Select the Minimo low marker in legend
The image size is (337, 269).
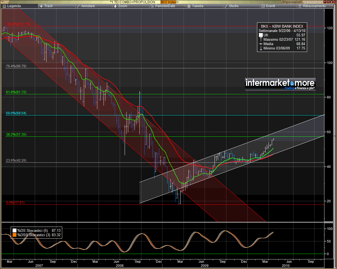[261, 48]
